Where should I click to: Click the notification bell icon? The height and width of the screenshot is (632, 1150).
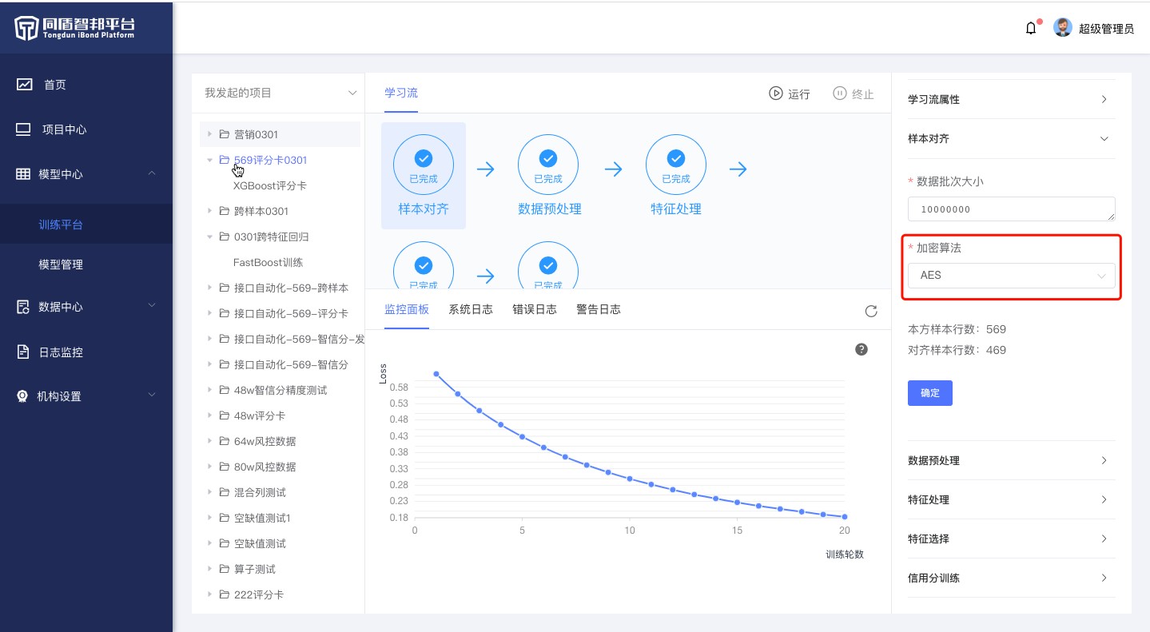1031,29
